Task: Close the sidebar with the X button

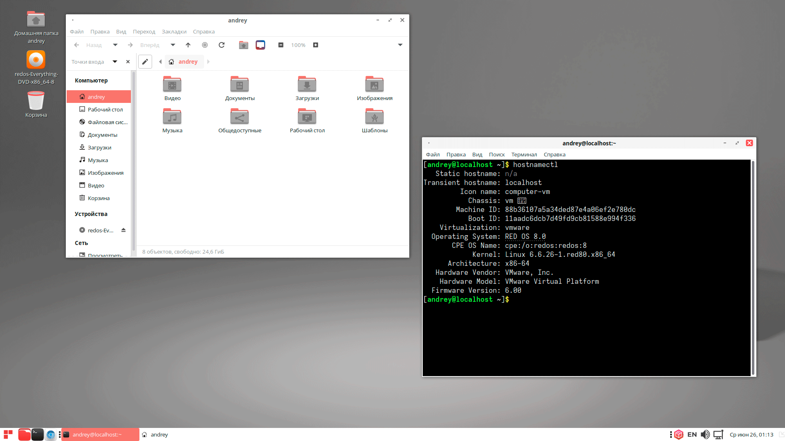Action: (128, 62)
